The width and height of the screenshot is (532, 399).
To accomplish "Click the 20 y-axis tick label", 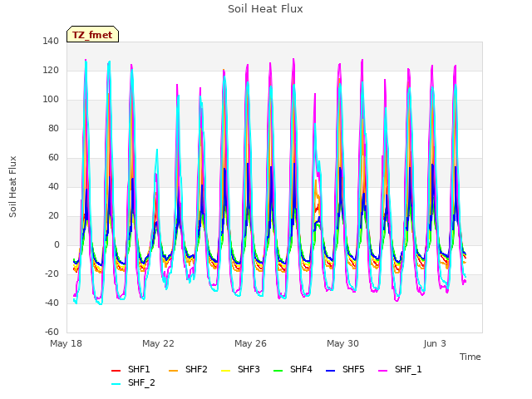I will pyautogui.click(x=53, y=216).
